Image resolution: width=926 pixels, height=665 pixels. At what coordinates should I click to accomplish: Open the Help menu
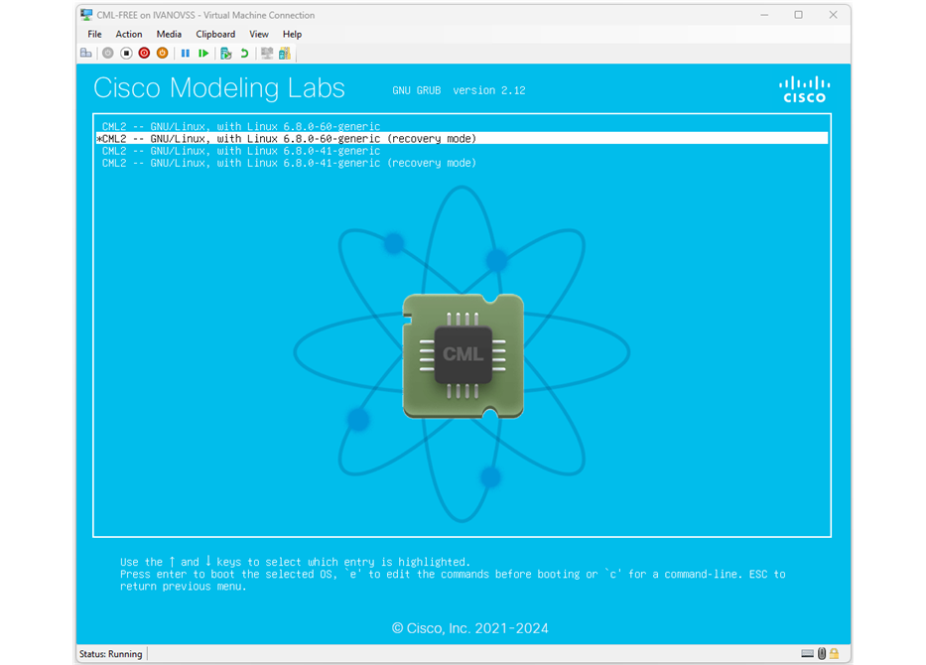292,35
